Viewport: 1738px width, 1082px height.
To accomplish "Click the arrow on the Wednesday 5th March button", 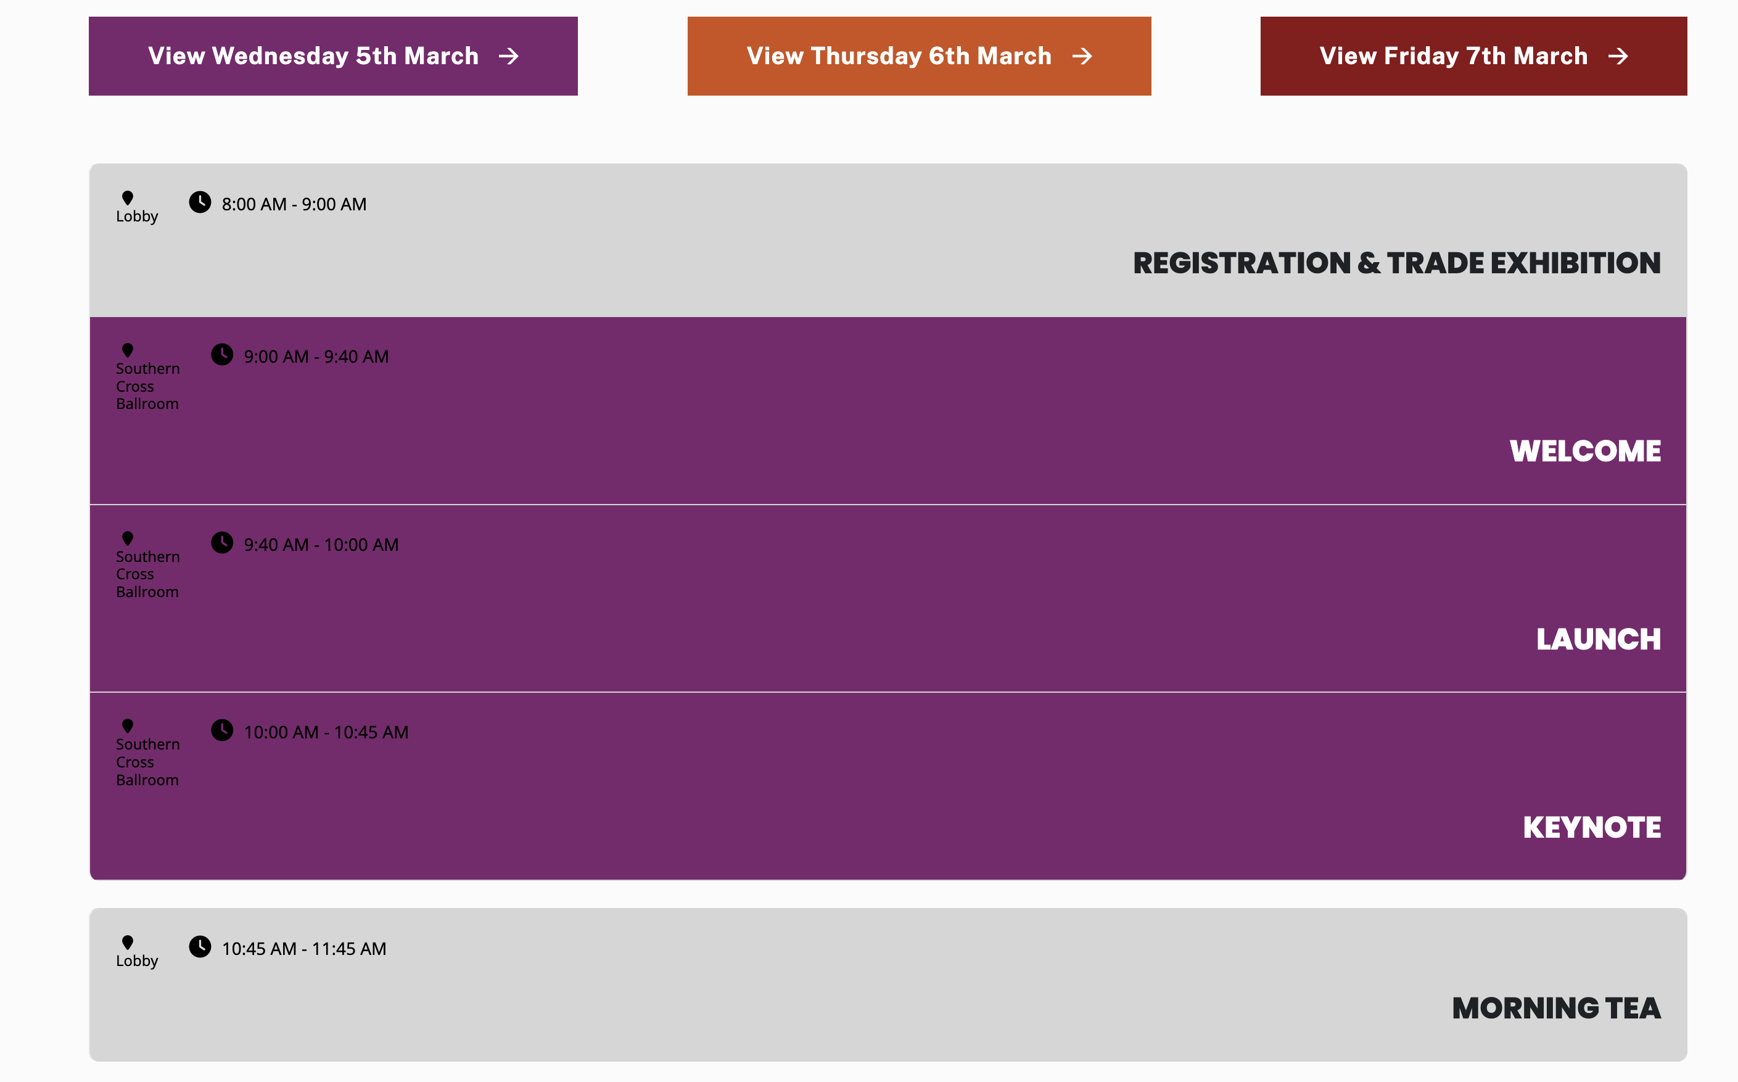I will click(x=509, y=57).
